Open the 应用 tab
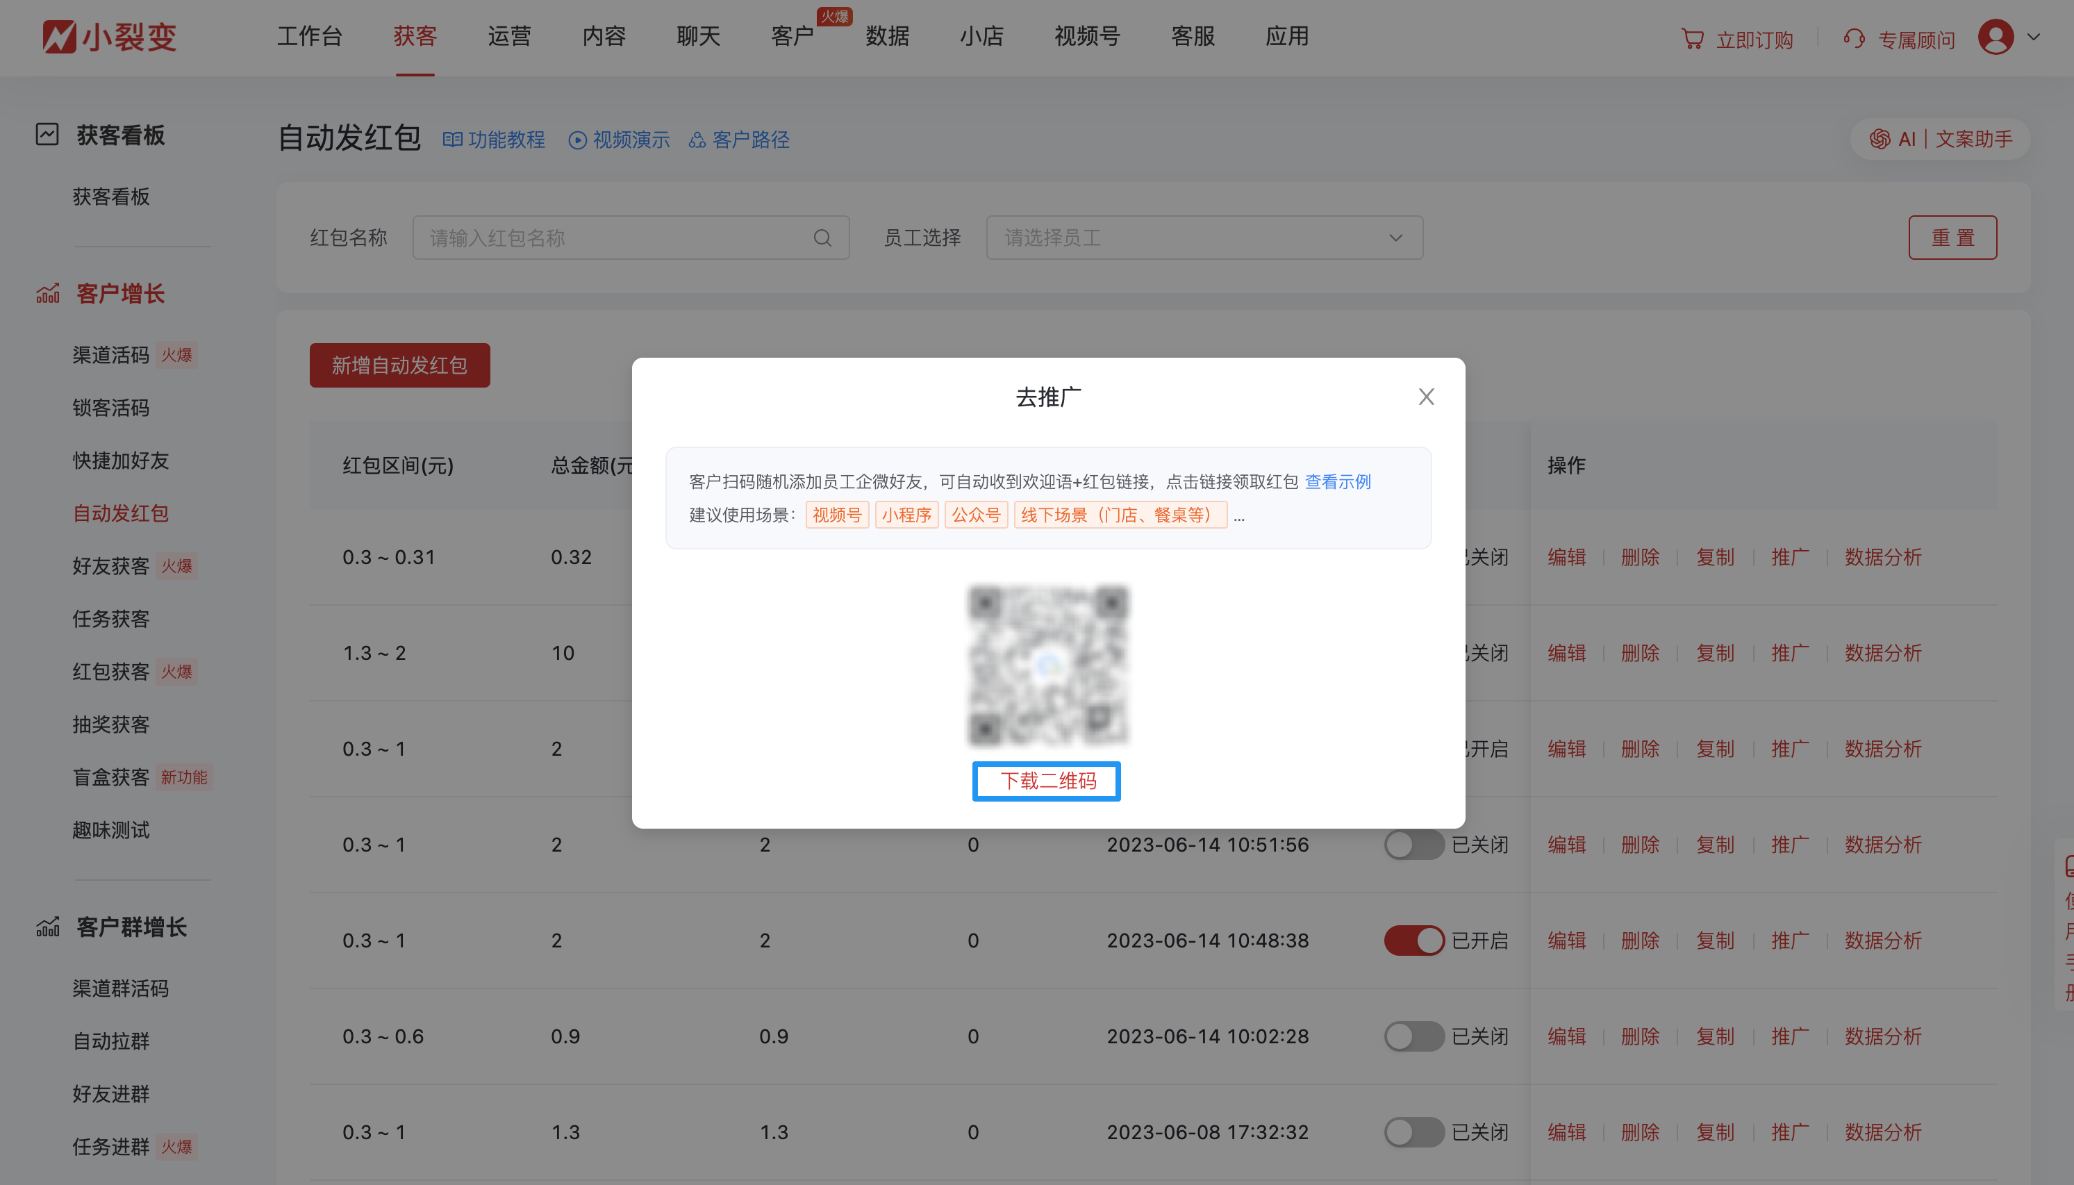This screenshot has height=1185, width=2074. coord(1287,37)
